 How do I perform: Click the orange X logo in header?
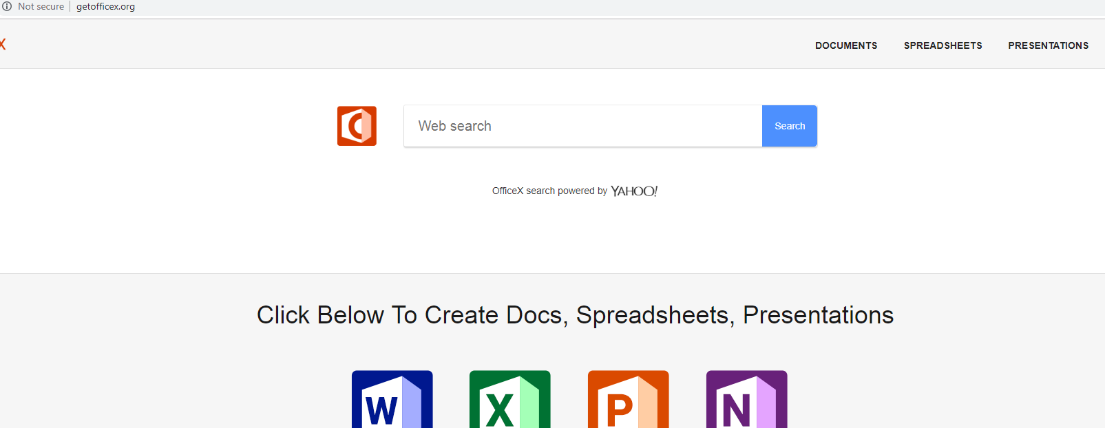2,45
